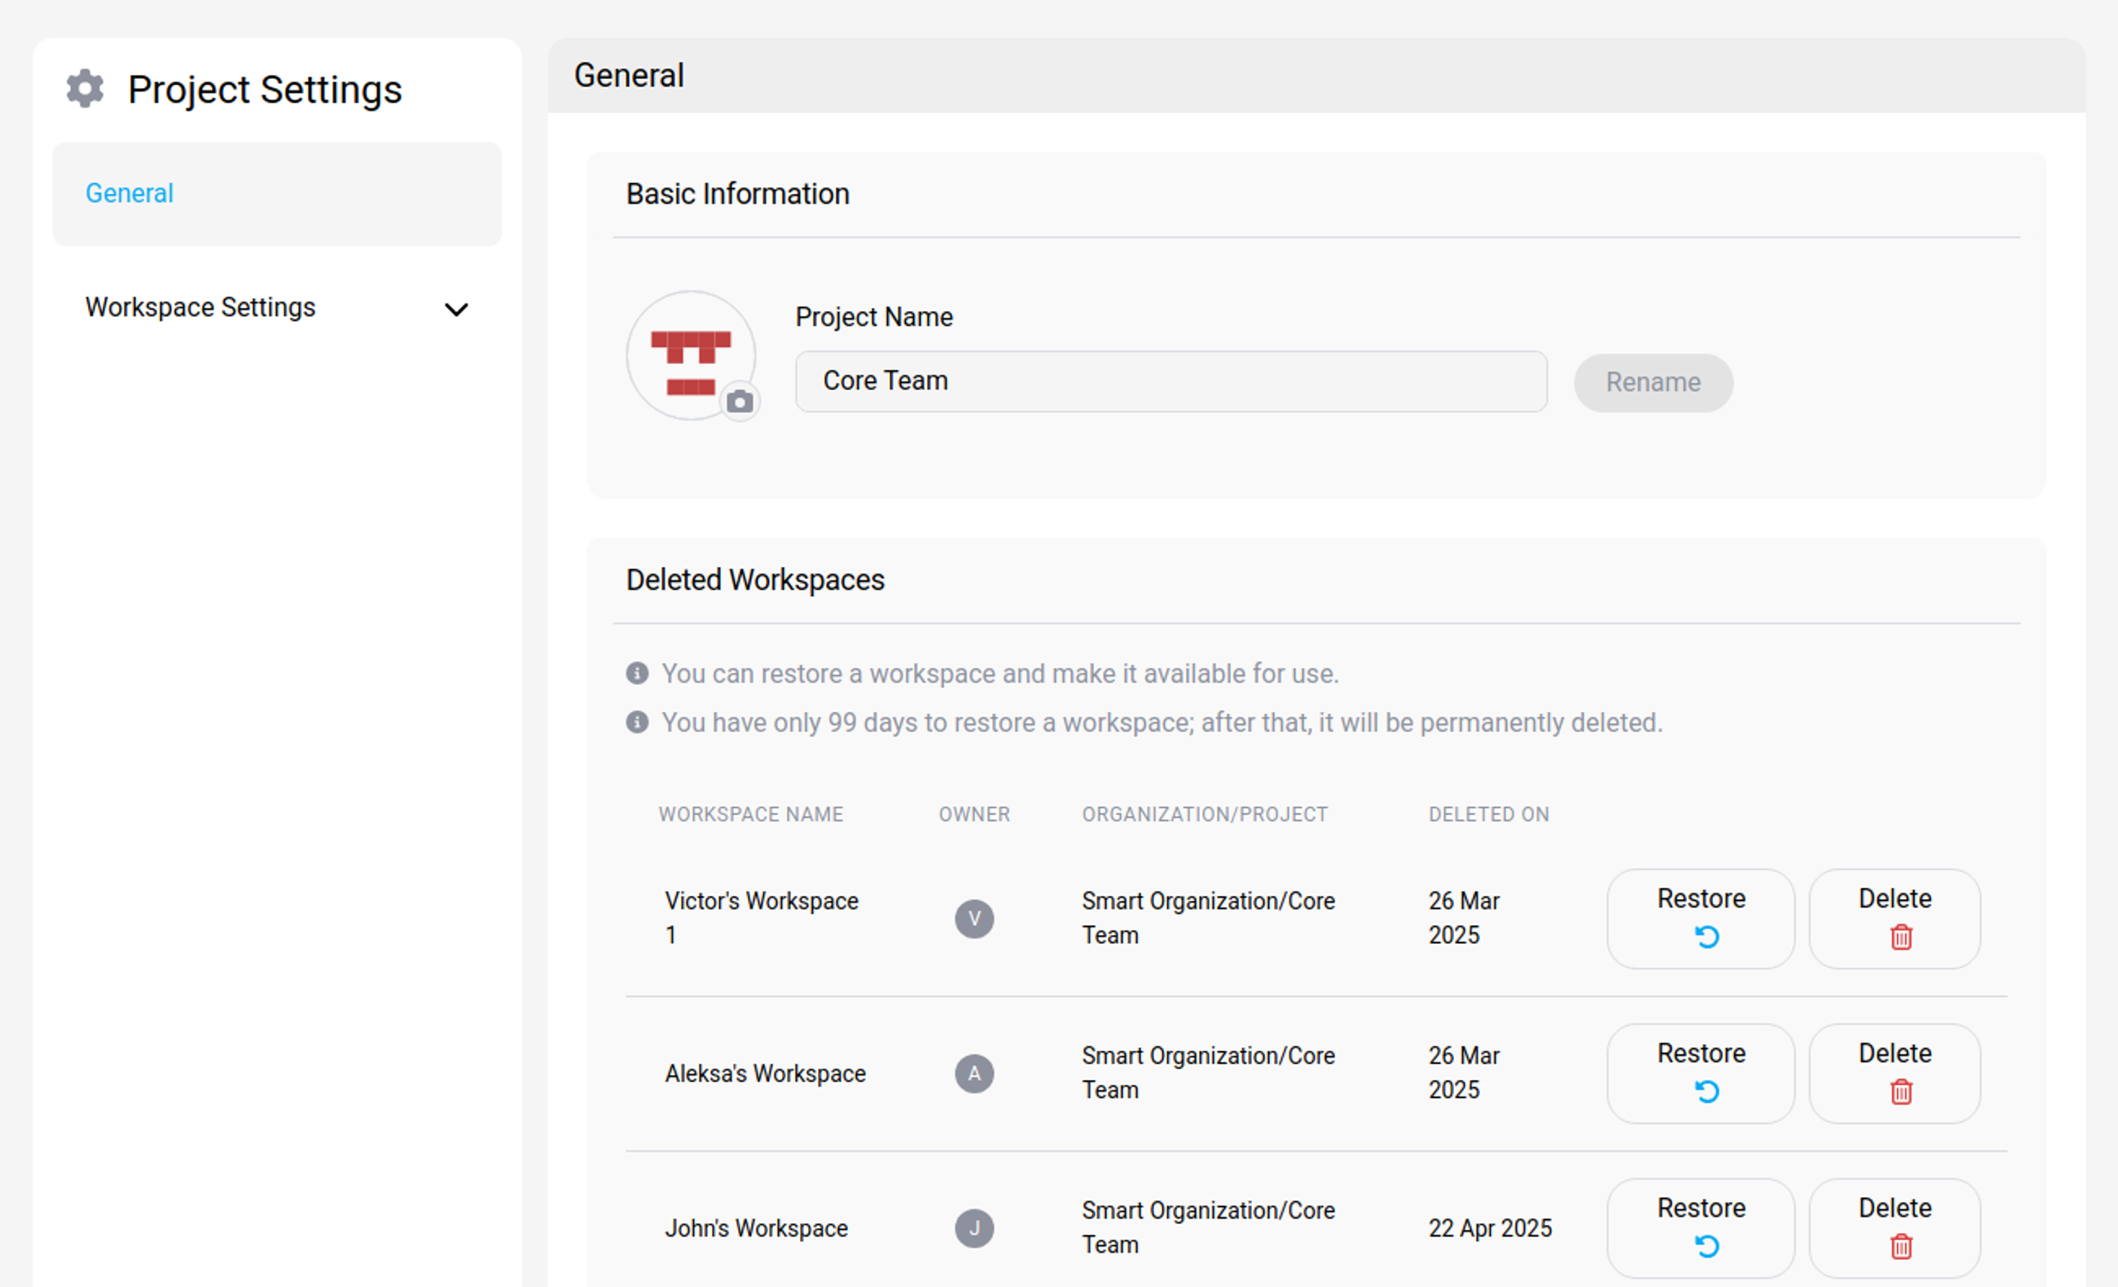Click info icon next to 99 days notice
The height and width of the screenshot is (1287, 2118).
click(x=637, y=722)
